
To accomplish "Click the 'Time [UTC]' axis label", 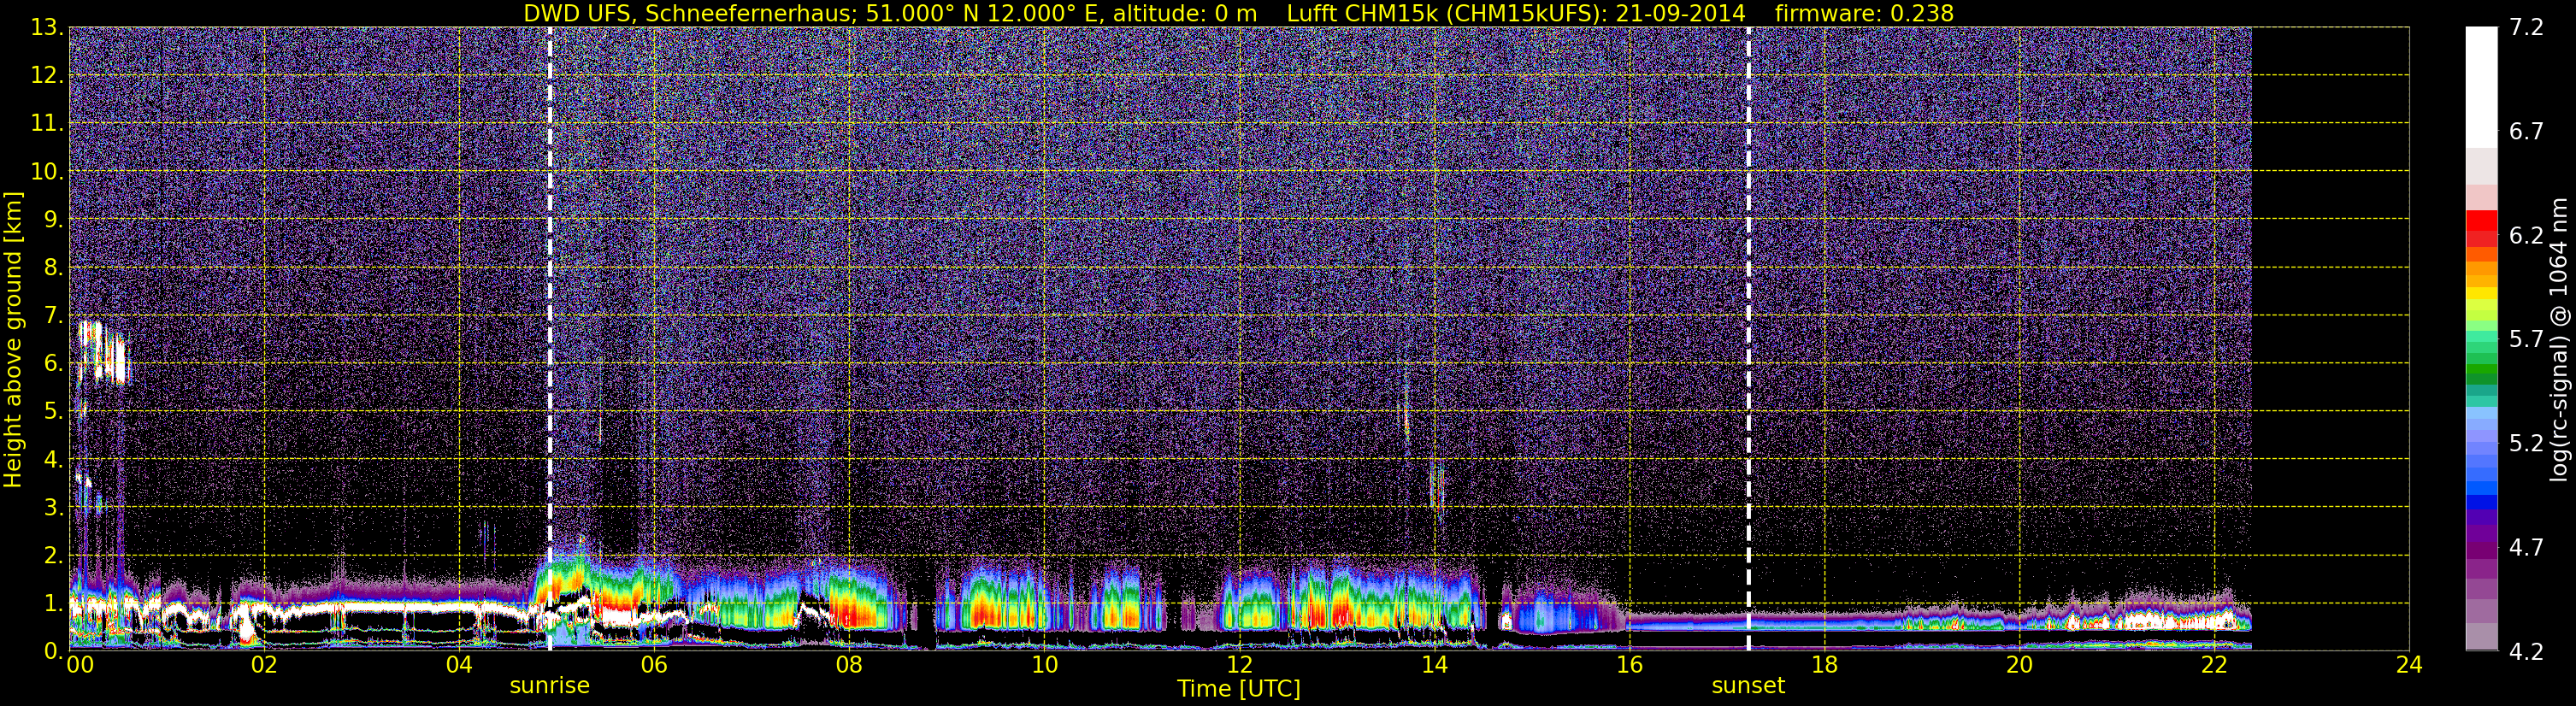I will click(1238, 688).
